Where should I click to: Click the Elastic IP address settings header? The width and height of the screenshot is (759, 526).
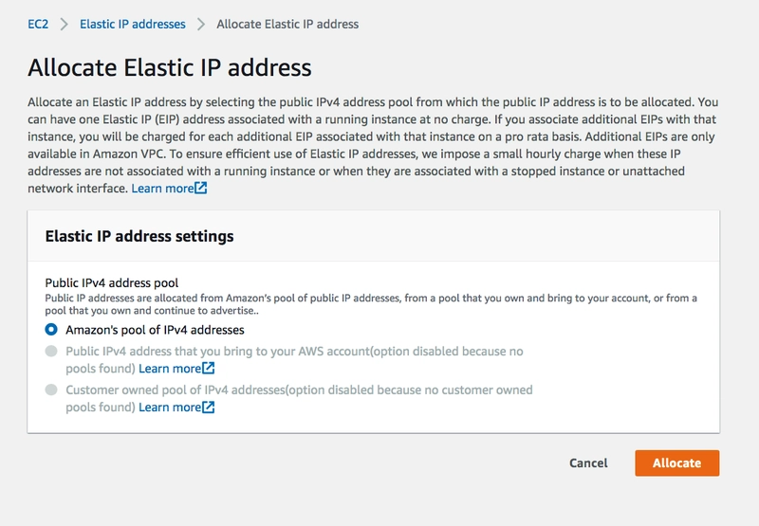tap(139, 236)
